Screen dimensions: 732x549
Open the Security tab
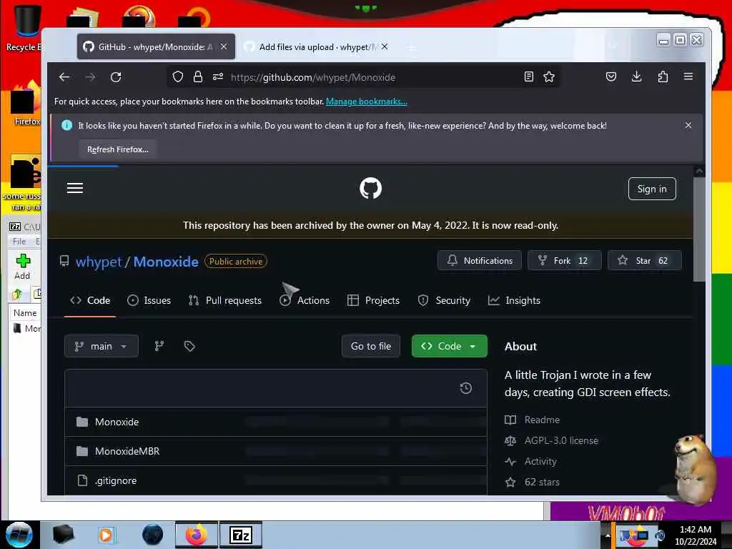444,301
